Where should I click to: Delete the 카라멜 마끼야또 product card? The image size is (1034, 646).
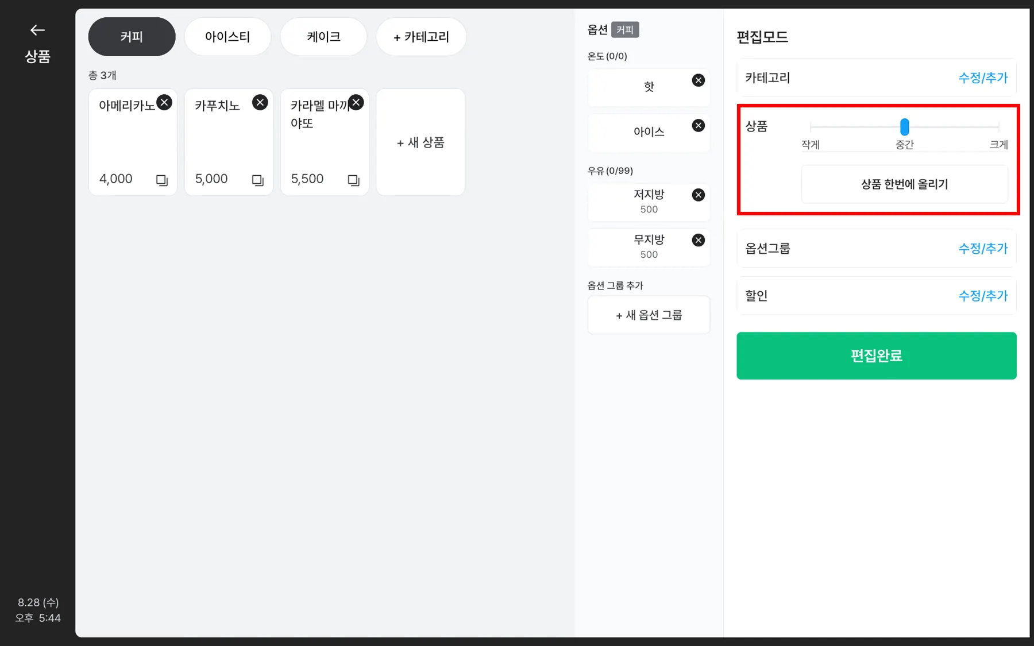pyautogui.click(x=356, y=102)
